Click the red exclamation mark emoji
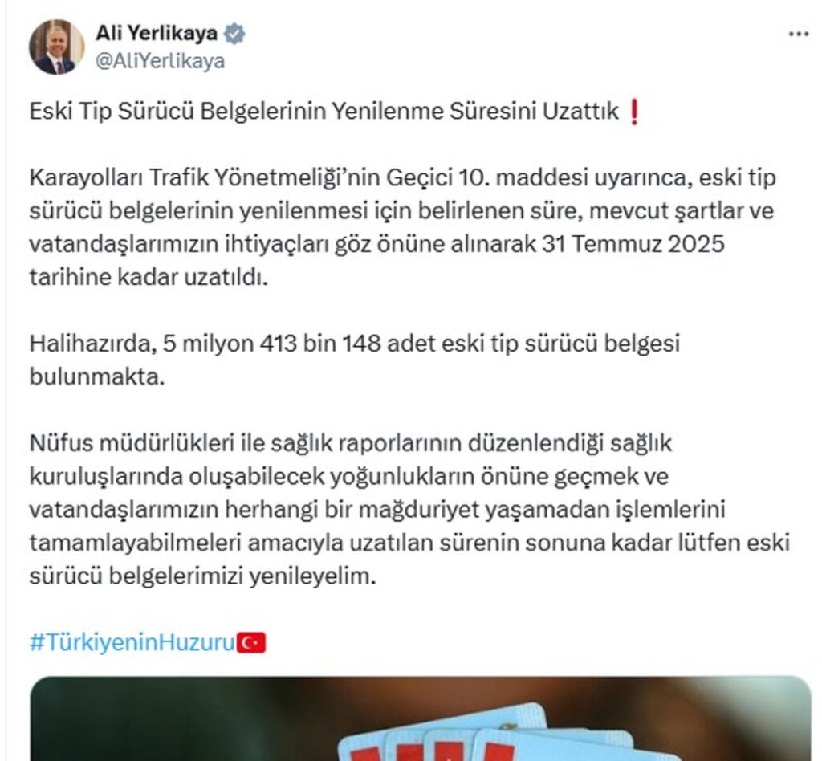Screen dimensions: 822x761 [x=634, y=112]
